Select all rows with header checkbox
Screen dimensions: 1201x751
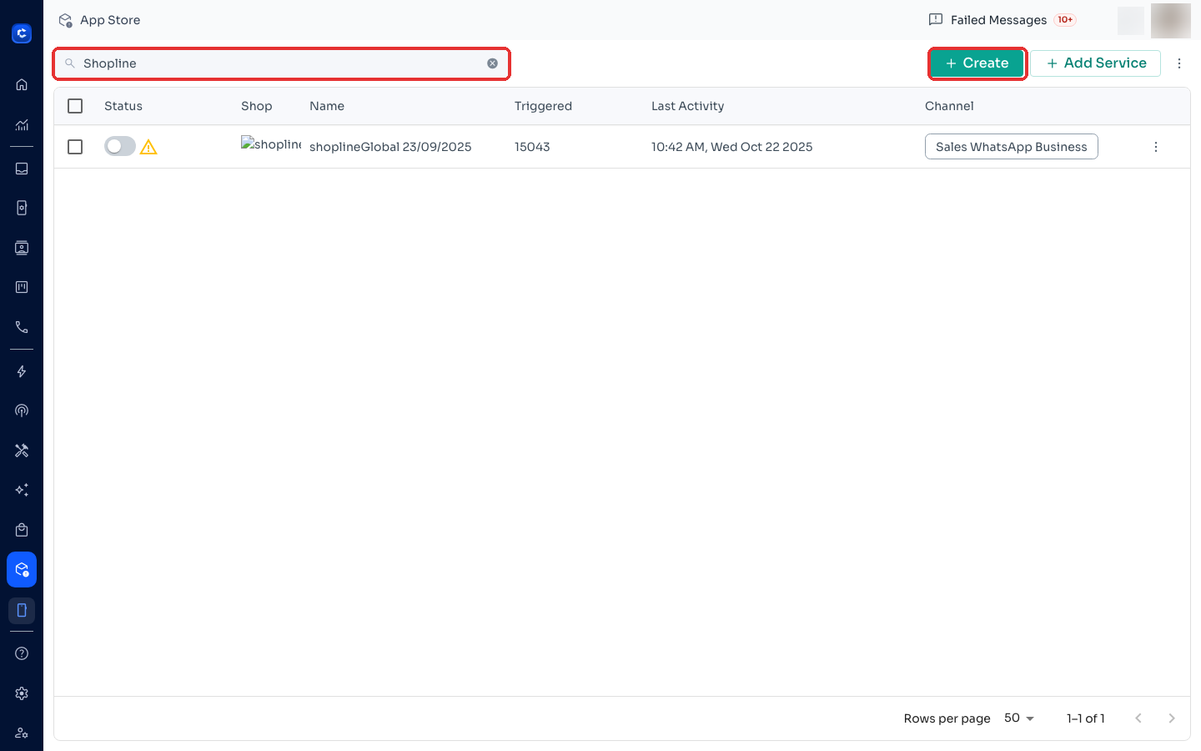pos(75,106)
